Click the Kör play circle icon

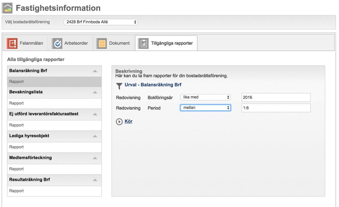pos(119,122)
